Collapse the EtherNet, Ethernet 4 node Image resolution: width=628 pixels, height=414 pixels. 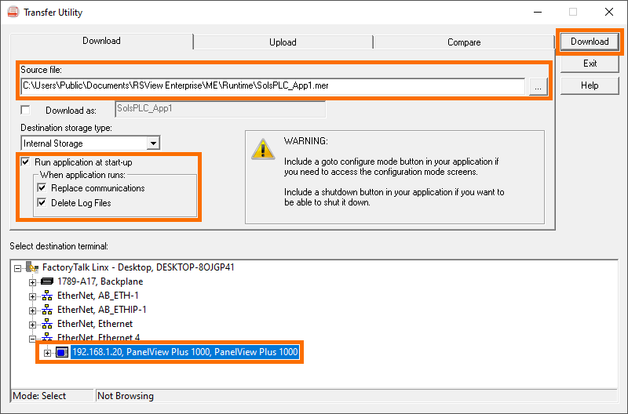tap(32, 339)
